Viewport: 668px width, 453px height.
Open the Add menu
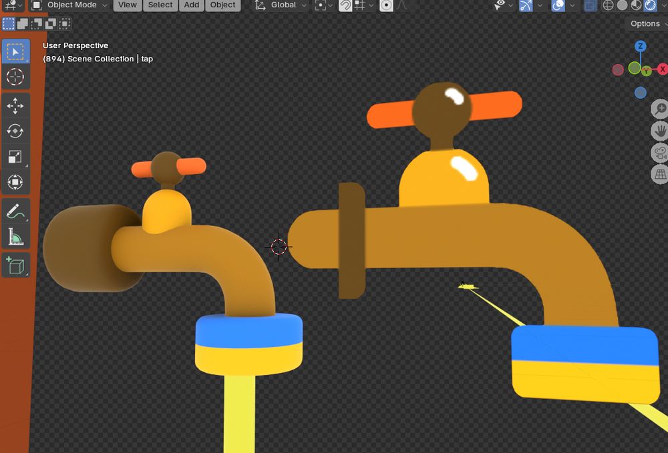191,5
